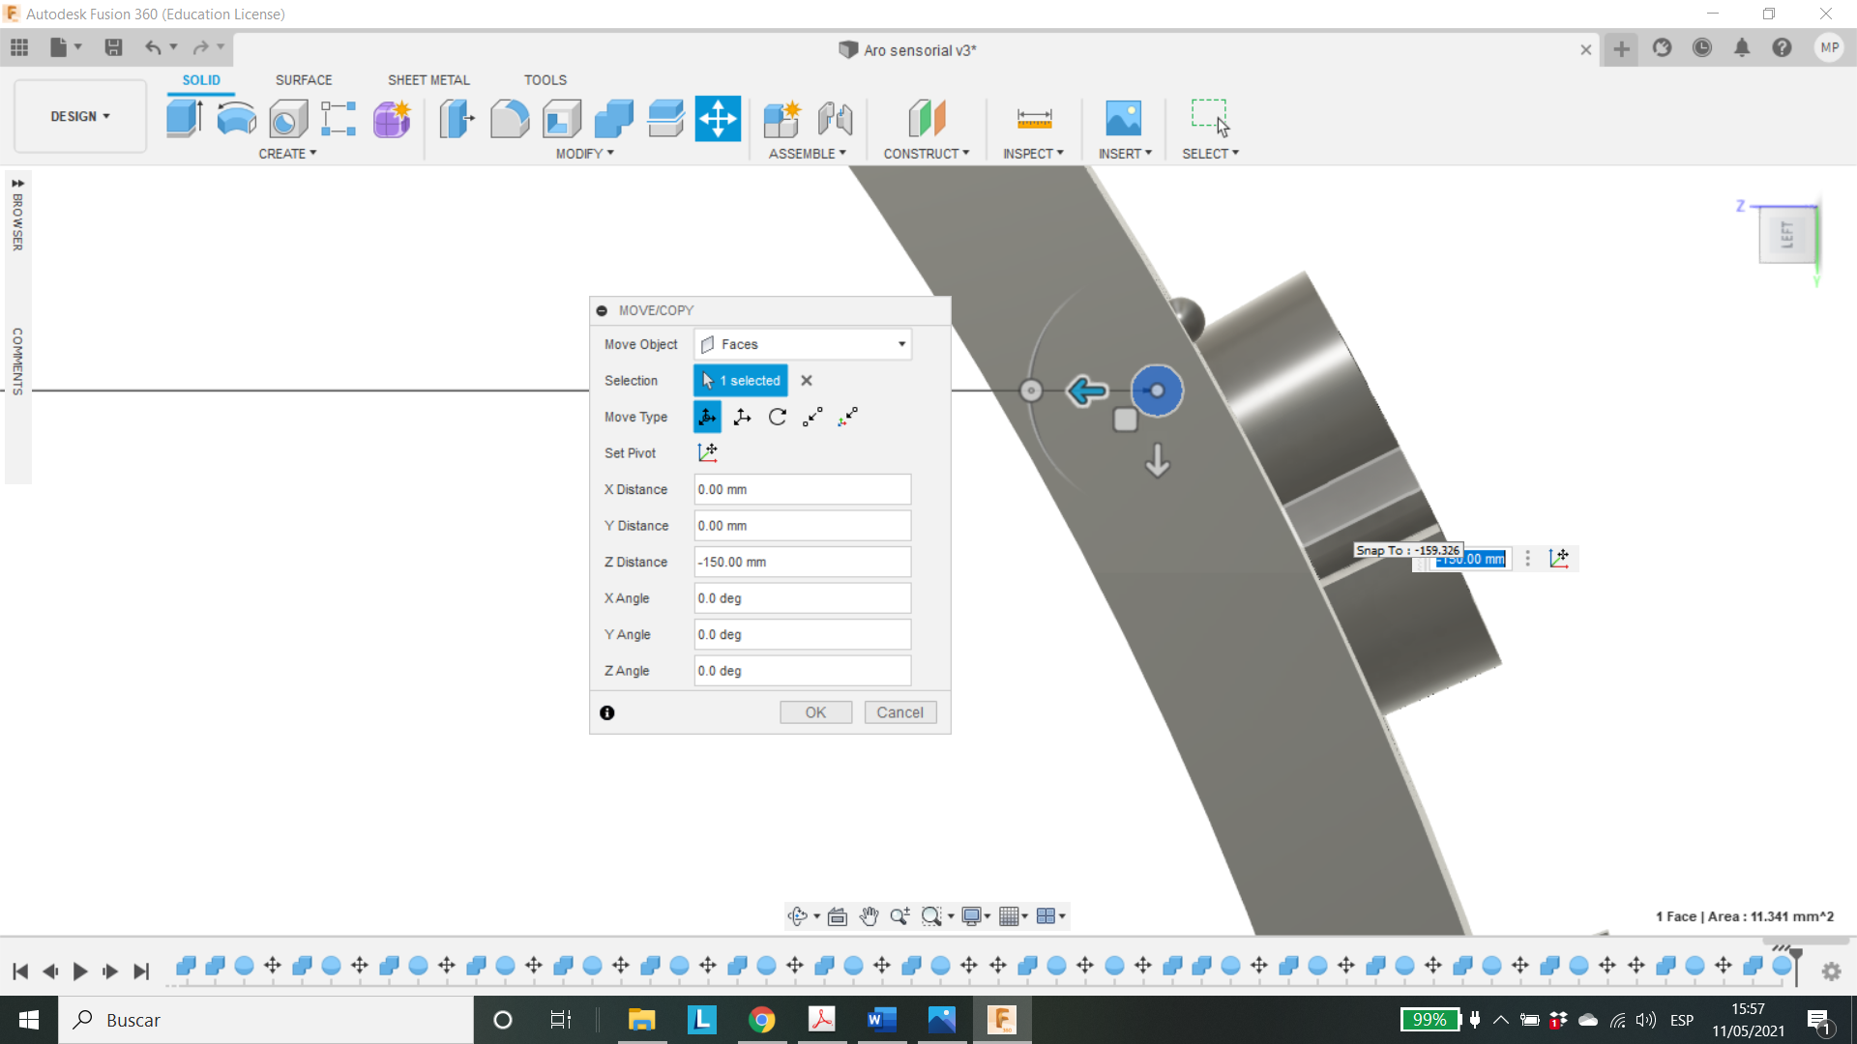Select the New Component icon
Viewport: 1857px width, 1044px height.
tap(781, 119)
